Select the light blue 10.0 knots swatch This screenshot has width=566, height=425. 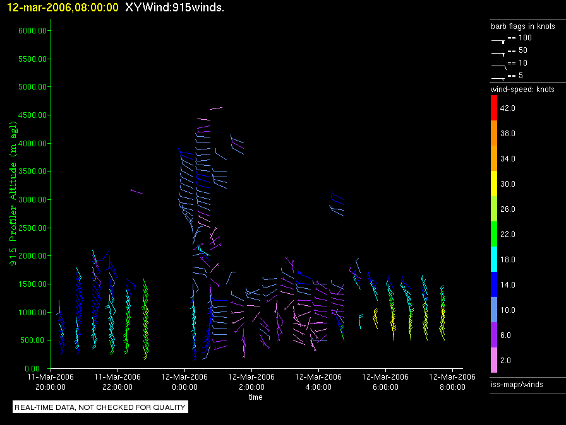click(x=494, y=310)
